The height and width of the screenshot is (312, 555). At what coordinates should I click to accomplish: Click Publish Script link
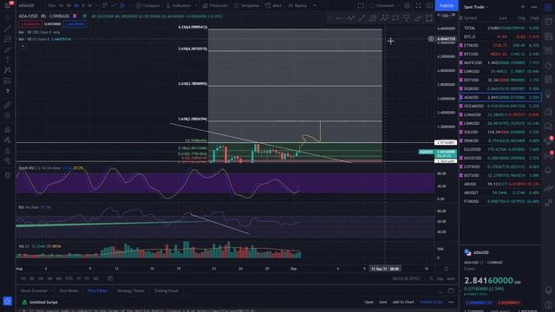tap(431, 302)
